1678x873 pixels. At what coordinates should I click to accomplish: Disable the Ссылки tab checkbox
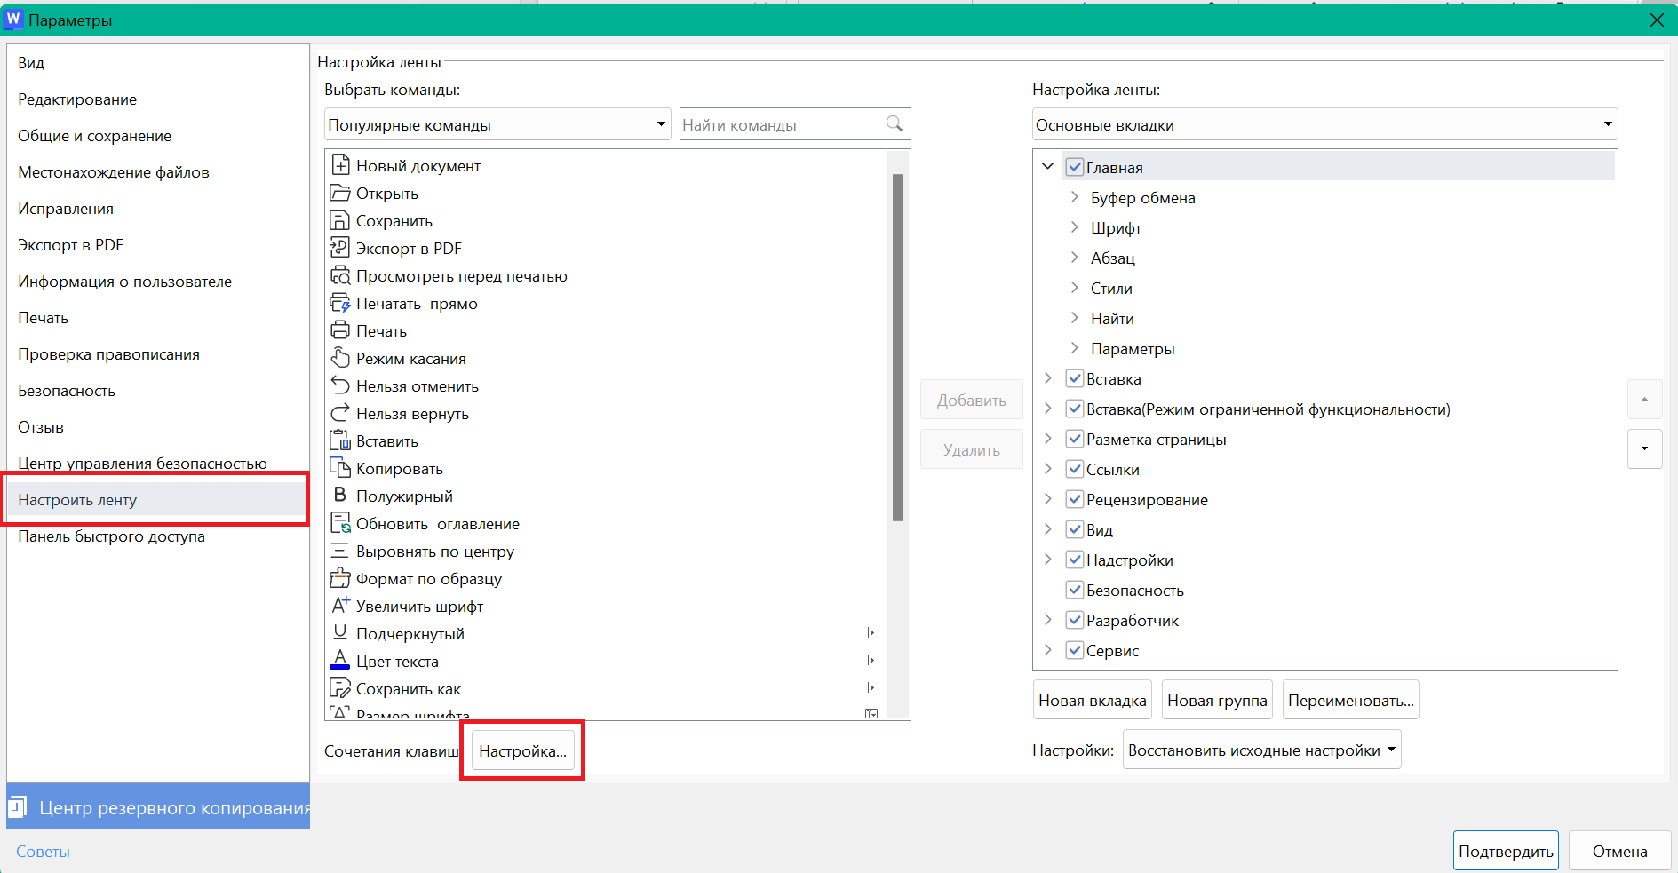[x=1075, y=469]
